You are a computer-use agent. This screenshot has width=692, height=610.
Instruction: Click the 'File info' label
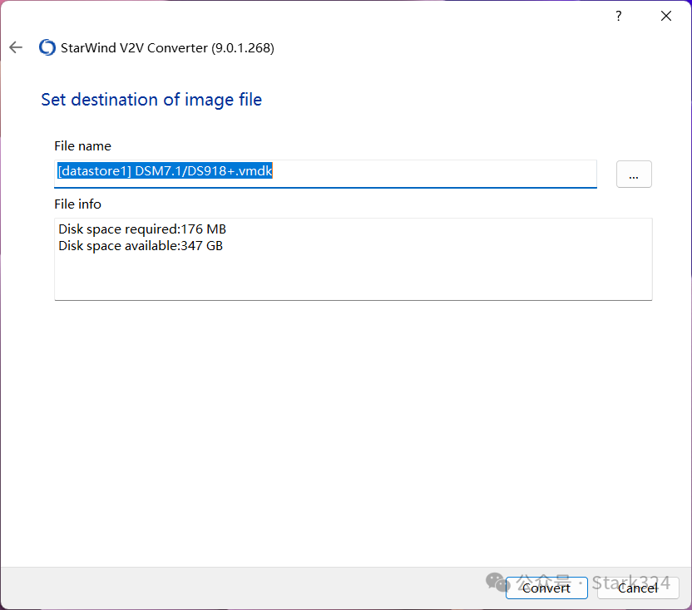(x=77, y=204)
